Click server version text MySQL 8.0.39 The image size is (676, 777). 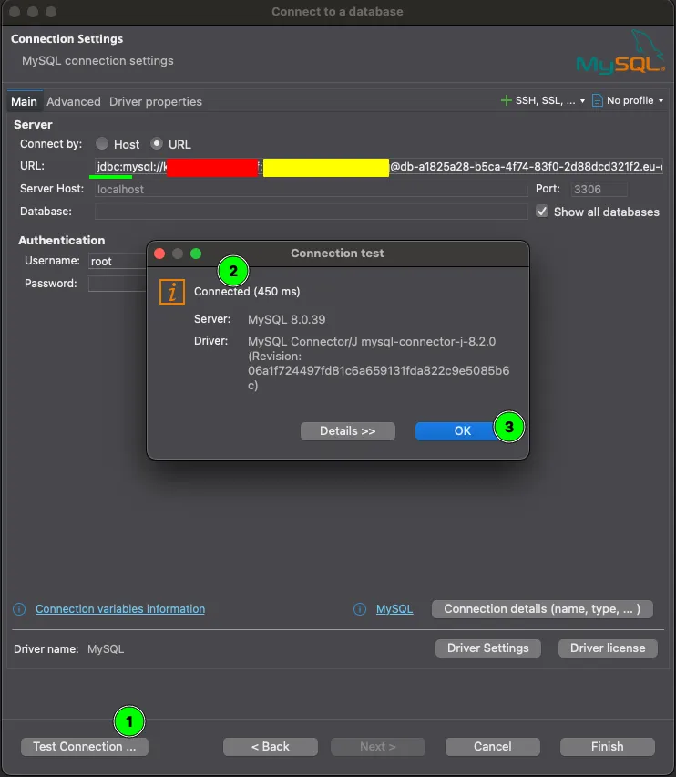(287, 319)
